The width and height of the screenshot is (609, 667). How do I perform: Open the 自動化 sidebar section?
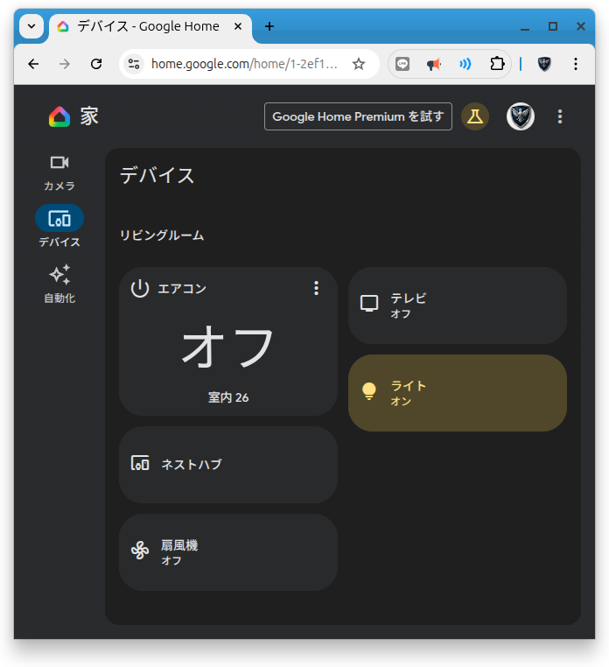click(x=59, y=284)
